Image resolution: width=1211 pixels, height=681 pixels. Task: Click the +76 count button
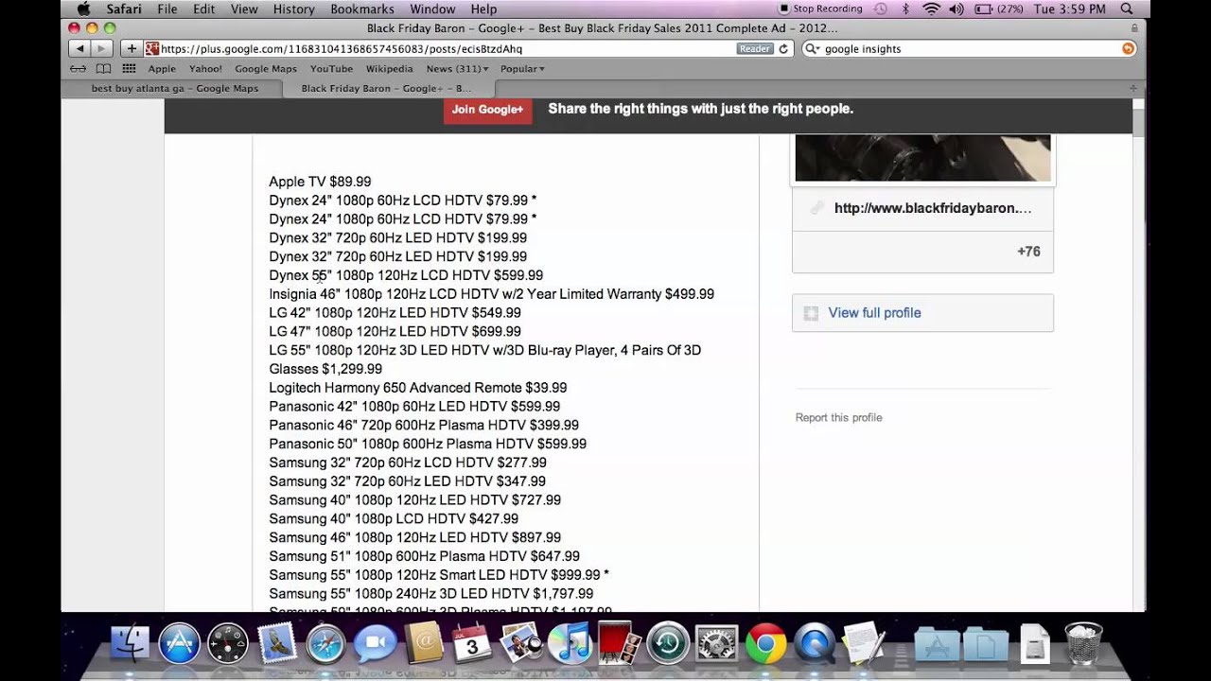pyautogui.click(x=1028, y=252)
